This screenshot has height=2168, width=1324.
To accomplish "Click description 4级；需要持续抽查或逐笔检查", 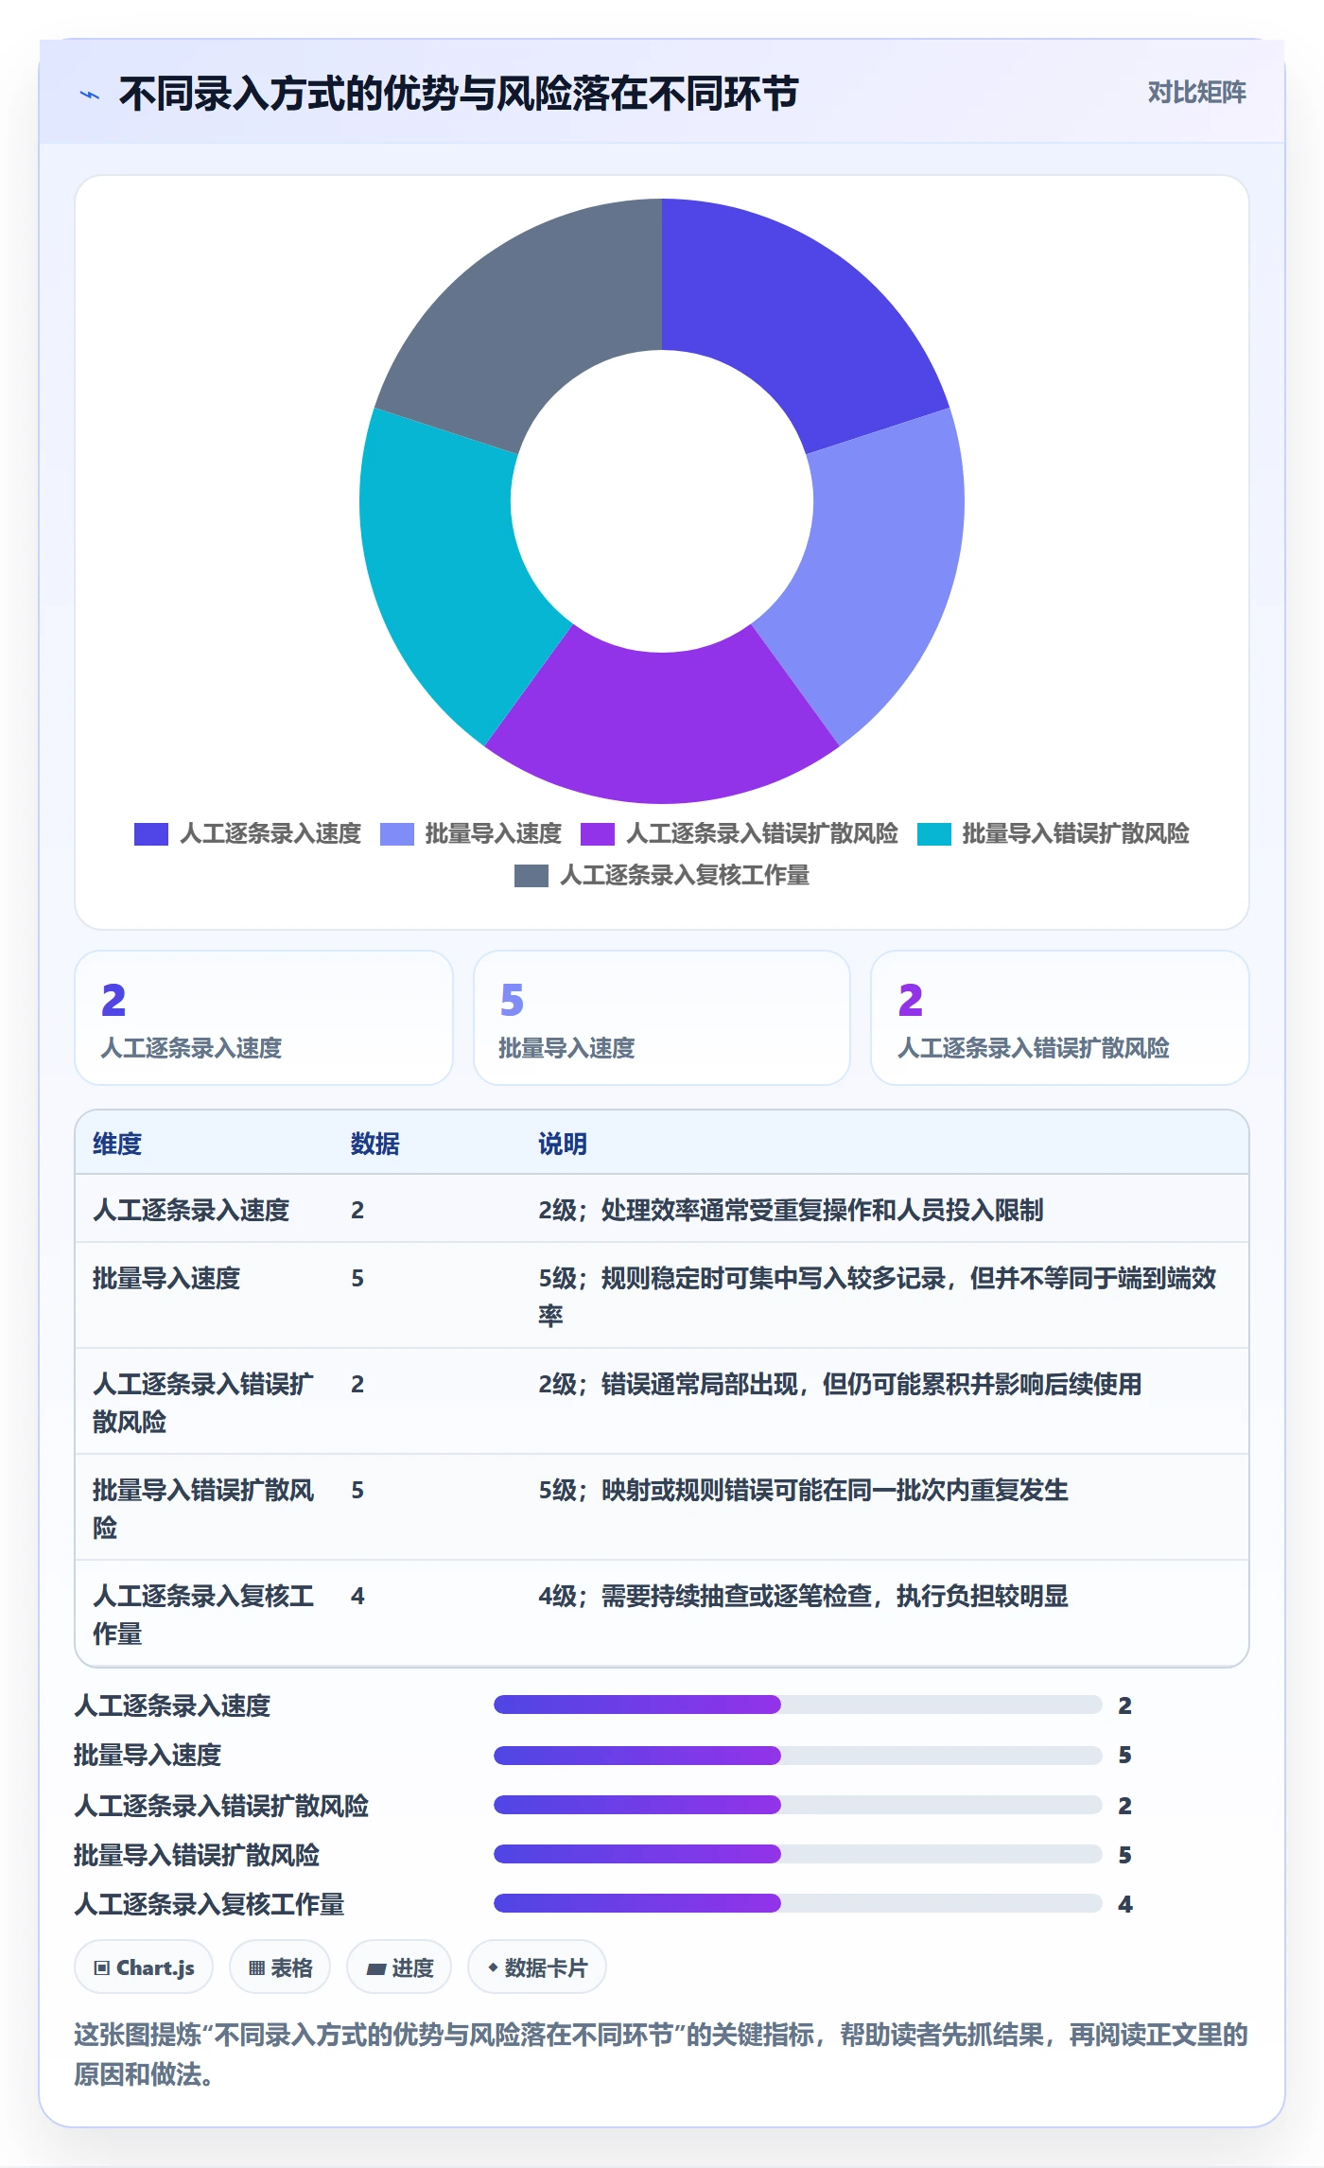I will [803, 1596].
